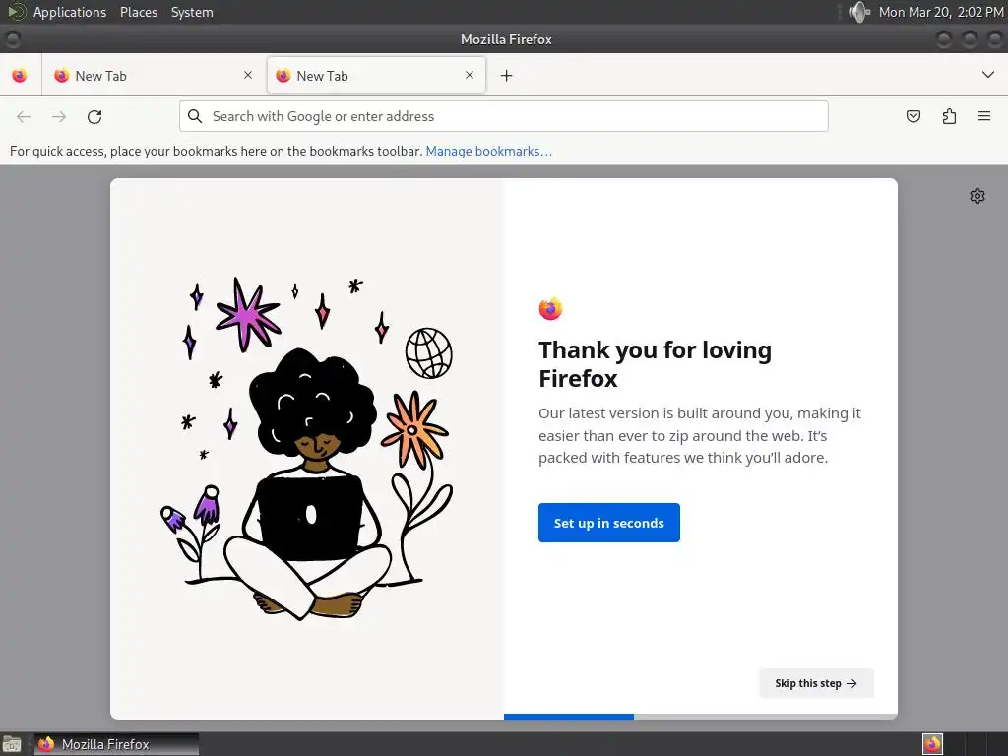The height and width of the screenshot is (756, 1008).
Task: Open the window menu icon in title bar
Action: pos(13,39)
